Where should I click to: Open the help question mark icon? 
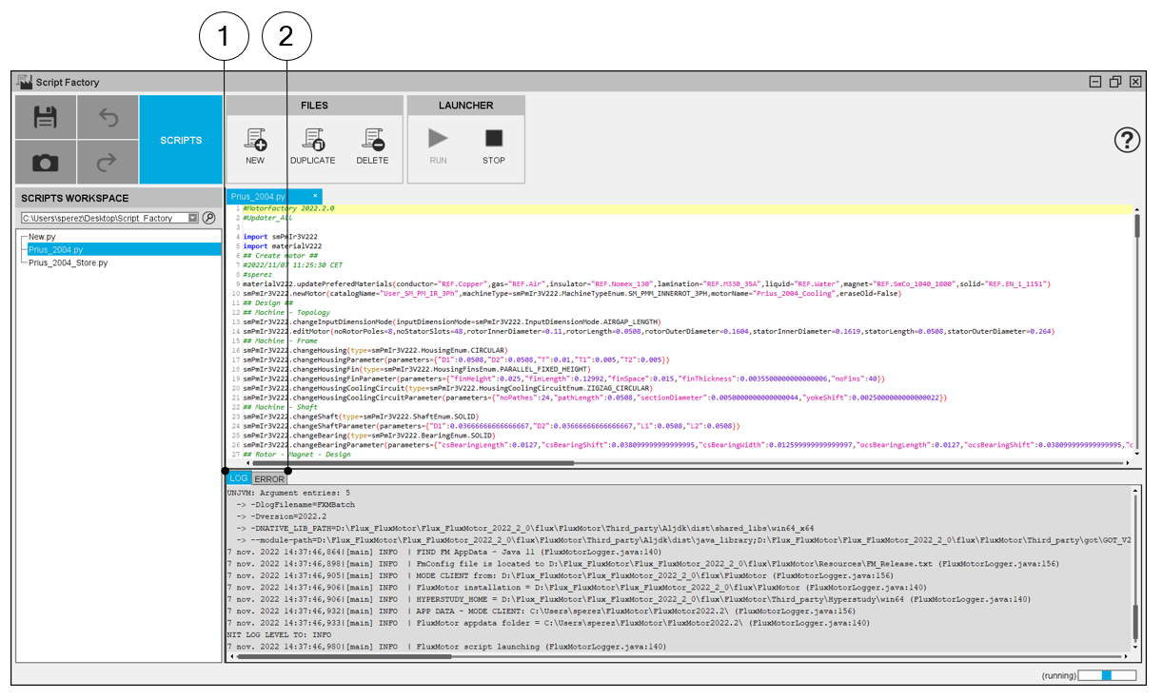1127,141
